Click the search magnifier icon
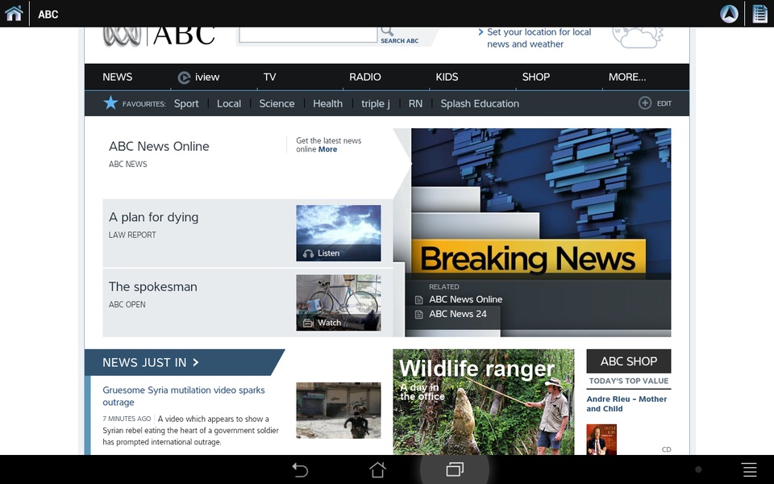Viewport: 774px width, 484px height. [x=387, y=31]
